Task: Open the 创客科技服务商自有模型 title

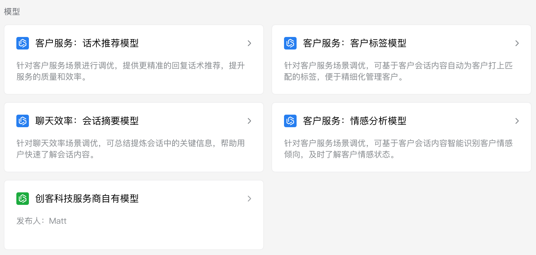Action: pos(87,199)
